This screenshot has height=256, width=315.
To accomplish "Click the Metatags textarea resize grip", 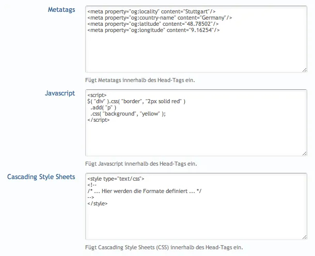I will point(304,69).
